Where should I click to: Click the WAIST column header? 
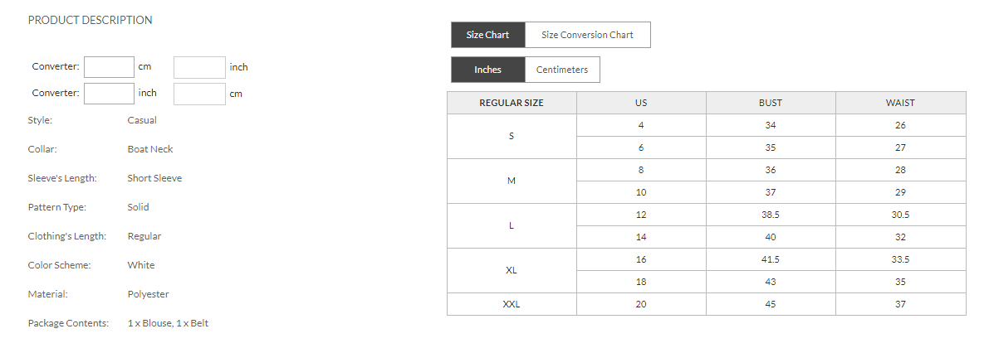pos(901,103)
